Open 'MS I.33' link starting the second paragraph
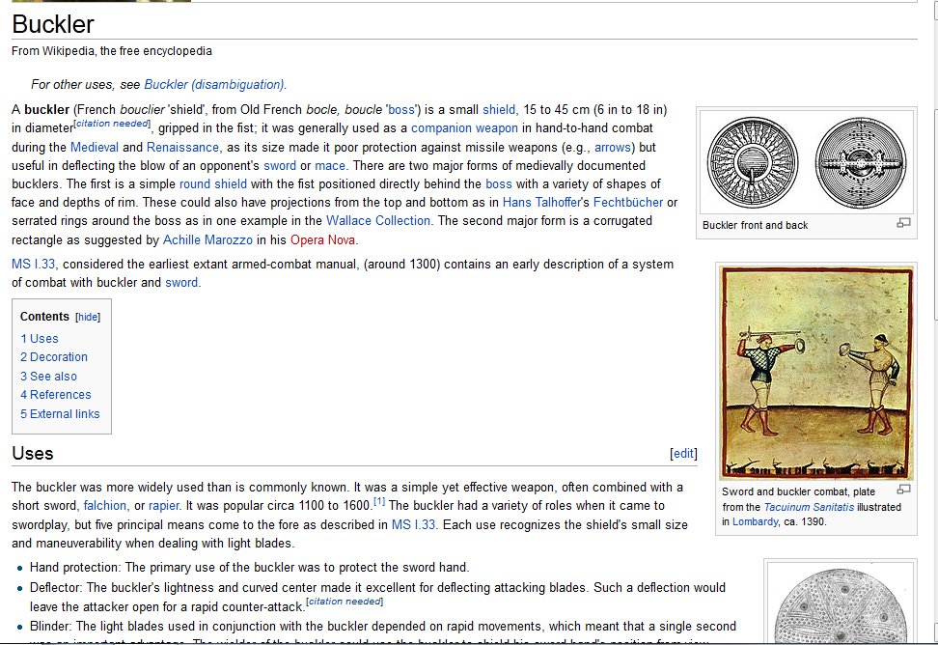Screen dimensions: 938x645 (34, 264)
